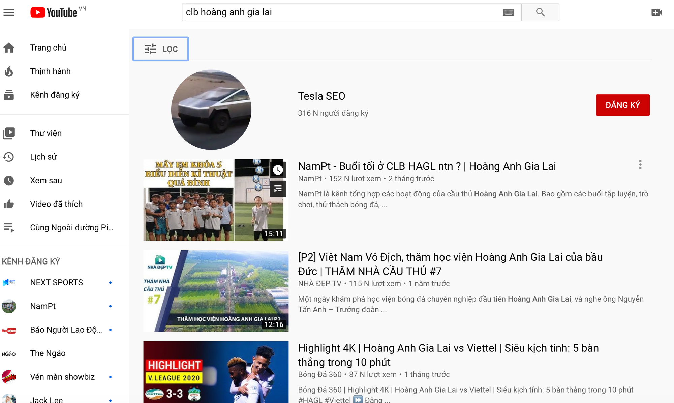Open the create video camera icon
This screenshot has height=403, width=674.
click(657, 12)
